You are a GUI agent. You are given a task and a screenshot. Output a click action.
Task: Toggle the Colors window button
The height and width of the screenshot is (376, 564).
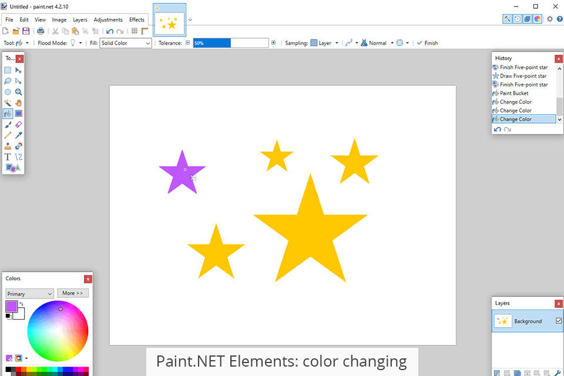tap(538, 19)
